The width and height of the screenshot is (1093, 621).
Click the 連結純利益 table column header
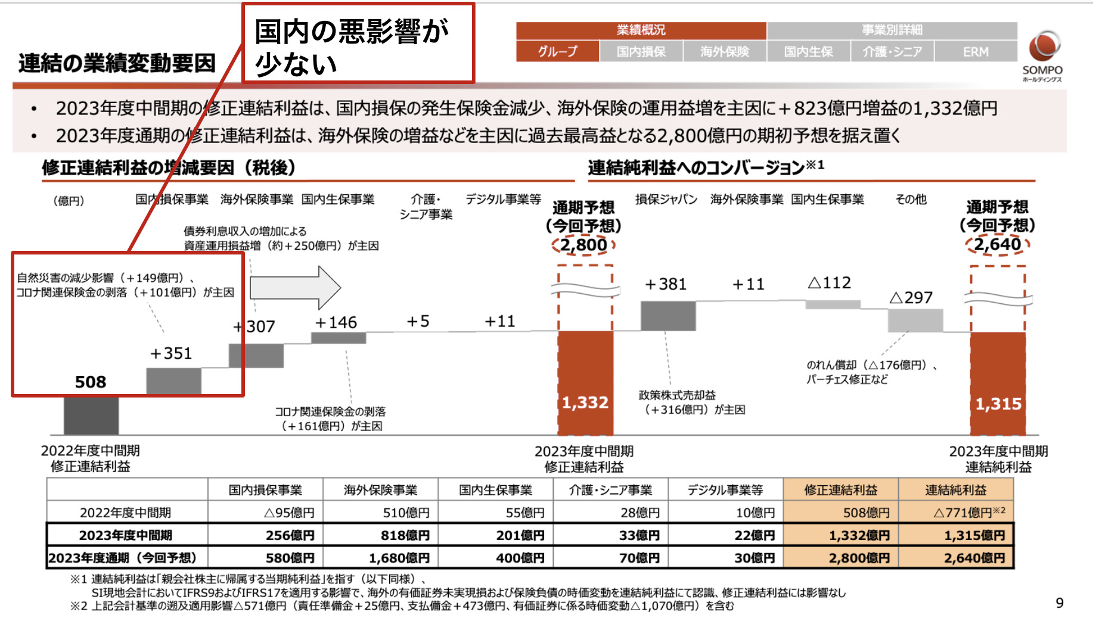pyautogui.click(x=955, y=490)
